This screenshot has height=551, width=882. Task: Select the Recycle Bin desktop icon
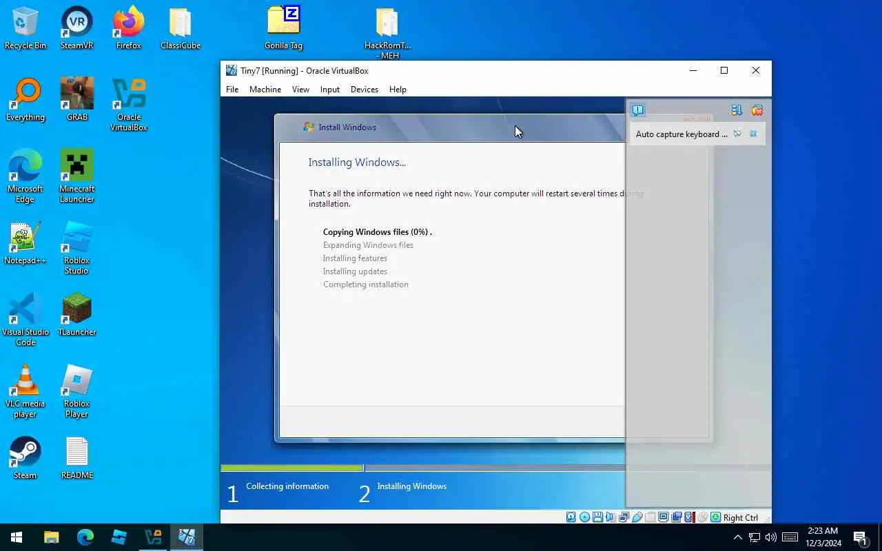coord(25,28)
